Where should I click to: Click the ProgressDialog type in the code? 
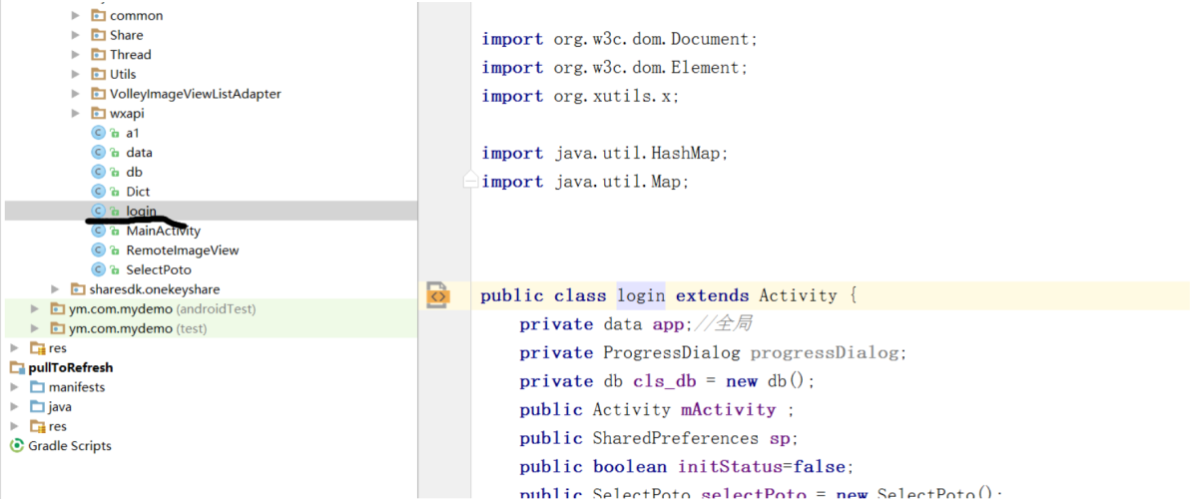point(672,352)
